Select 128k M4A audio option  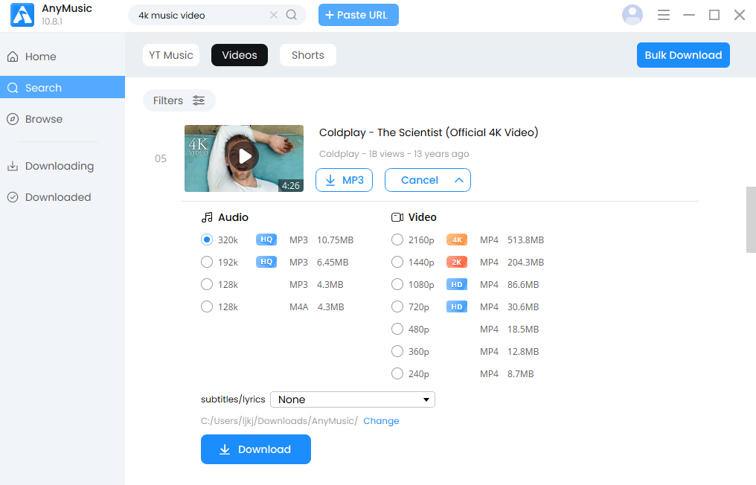pyautogui.click(x=207, y=306)
